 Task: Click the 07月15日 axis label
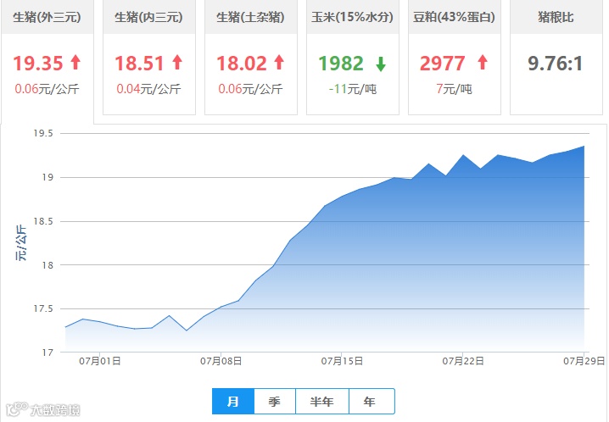(342, 361)
